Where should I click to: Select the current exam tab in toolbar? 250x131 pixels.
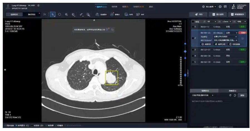point(14,14)
